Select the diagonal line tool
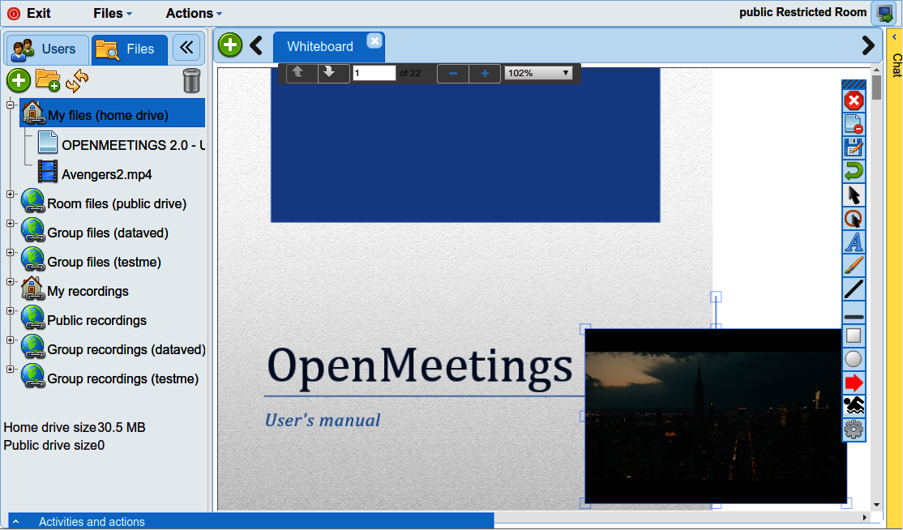This screenshot has width=903, height=530. (854, 289)
